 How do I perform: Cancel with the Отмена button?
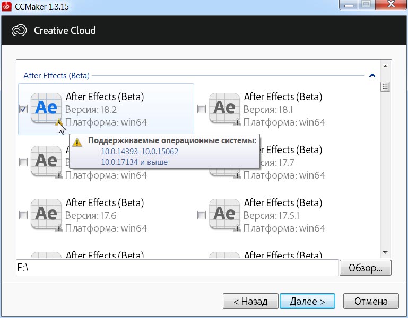click(x=371, y=301)
